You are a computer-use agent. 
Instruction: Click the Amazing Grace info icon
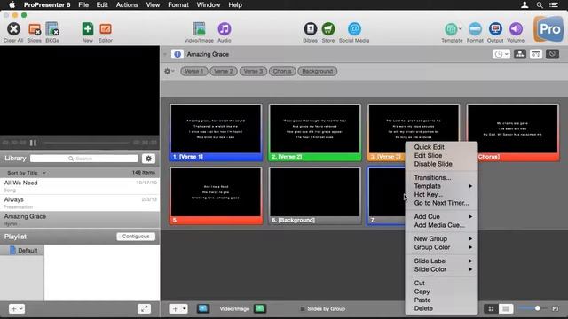point(177,54)
